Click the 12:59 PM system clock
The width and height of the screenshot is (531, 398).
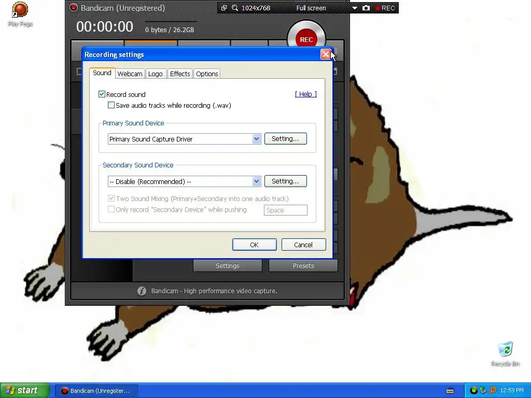[512, 391]
